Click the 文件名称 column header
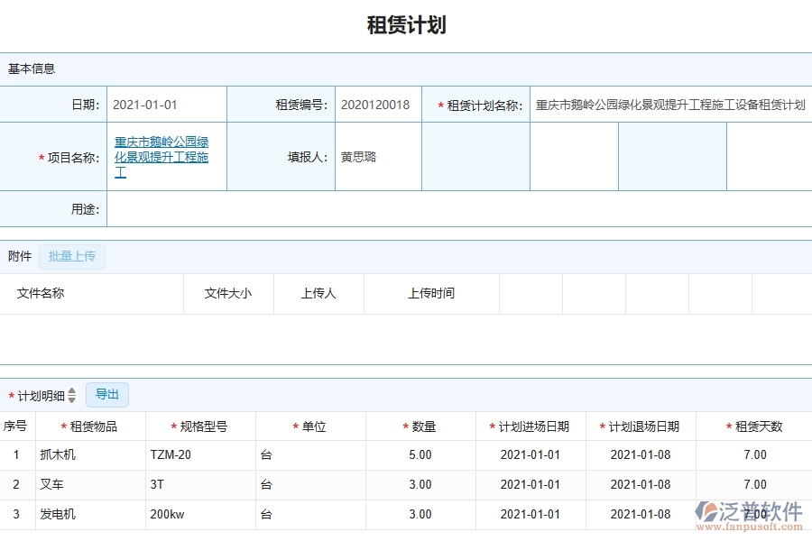Image resolution: width=812 pixels, height=541 pixels. pyautogui.click(x=41, y=294)
